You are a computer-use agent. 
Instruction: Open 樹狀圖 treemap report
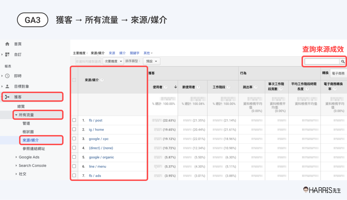click(x=28, y=132)
